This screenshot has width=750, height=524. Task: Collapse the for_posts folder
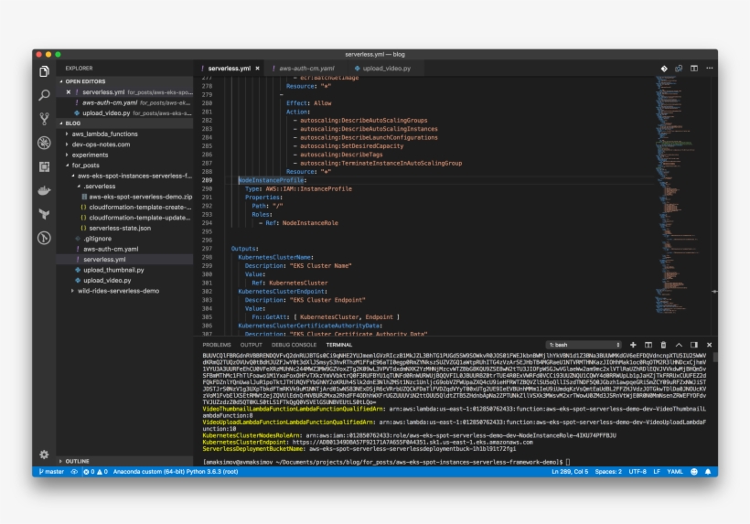point(86,166)
